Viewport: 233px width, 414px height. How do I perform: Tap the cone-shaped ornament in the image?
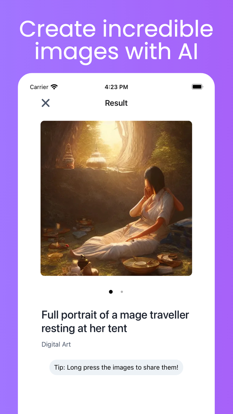(x=69, y=156)
